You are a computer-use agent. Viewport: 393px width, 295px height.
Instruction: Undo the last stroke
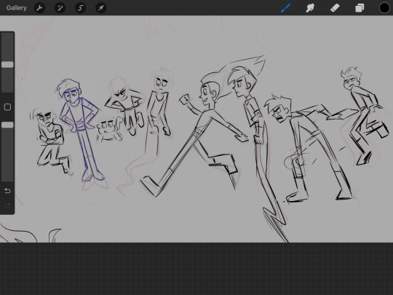point(7,191)
